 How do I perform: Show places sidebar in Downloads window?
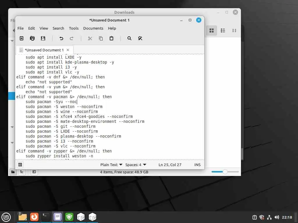tap(13, 172)
